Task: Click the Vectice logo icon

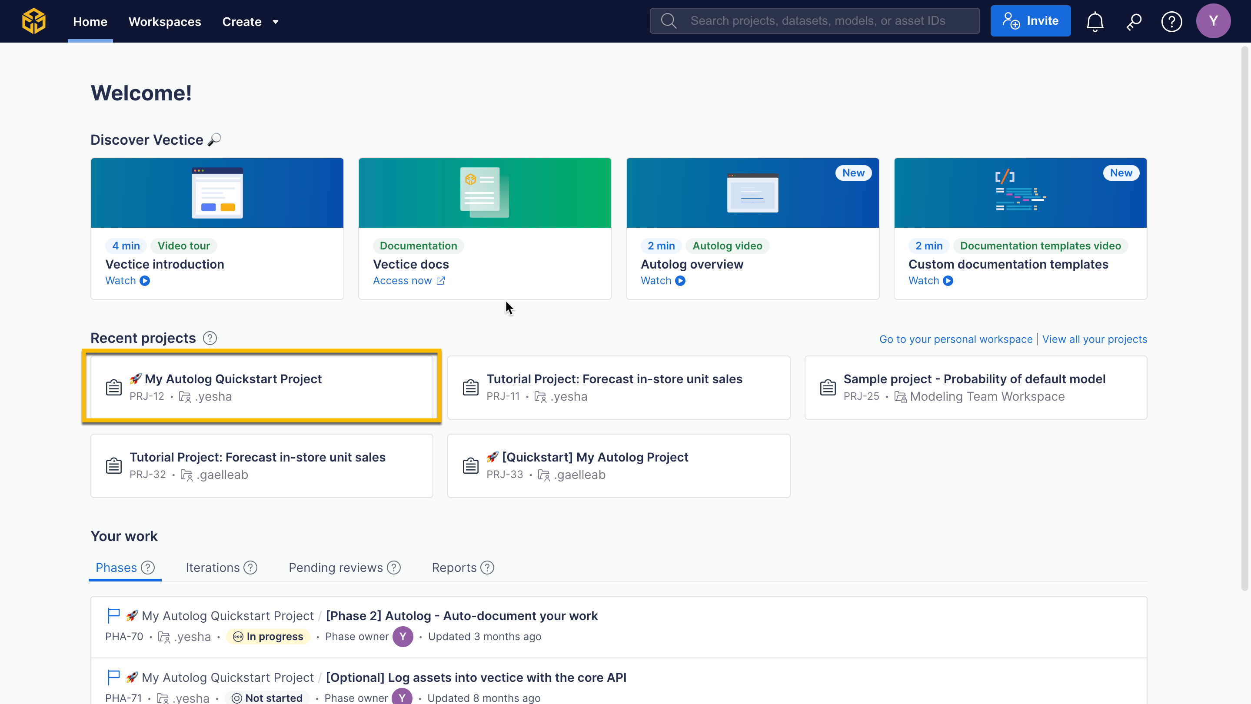Action: click(x=33, y=21)
